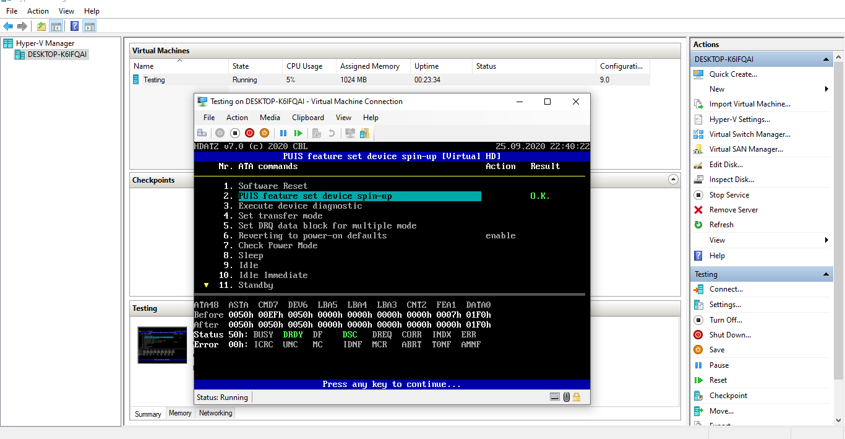
Task: Click Stop Service action
Action: point(729,195)
